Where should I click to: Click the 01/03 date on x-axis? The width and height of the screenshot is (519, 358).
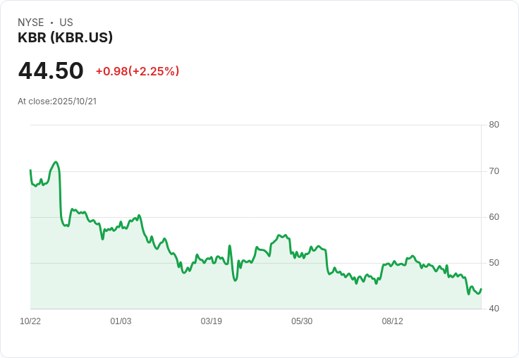pyautogui.click(x=121, y=321)
